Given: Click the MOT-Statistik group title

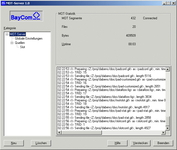Looking at the screenshot, I should click(x=67, y=14).
